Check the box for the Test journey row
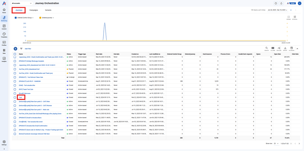 [x=15, y=98]
